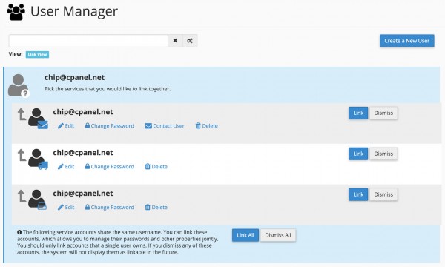Click Create a New User button
This screenshot has height=267, width=445.
click(x=406, y=41)
